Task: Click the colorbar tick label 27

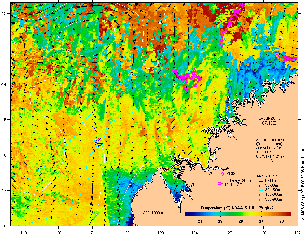Action: [x=261, y=221]
